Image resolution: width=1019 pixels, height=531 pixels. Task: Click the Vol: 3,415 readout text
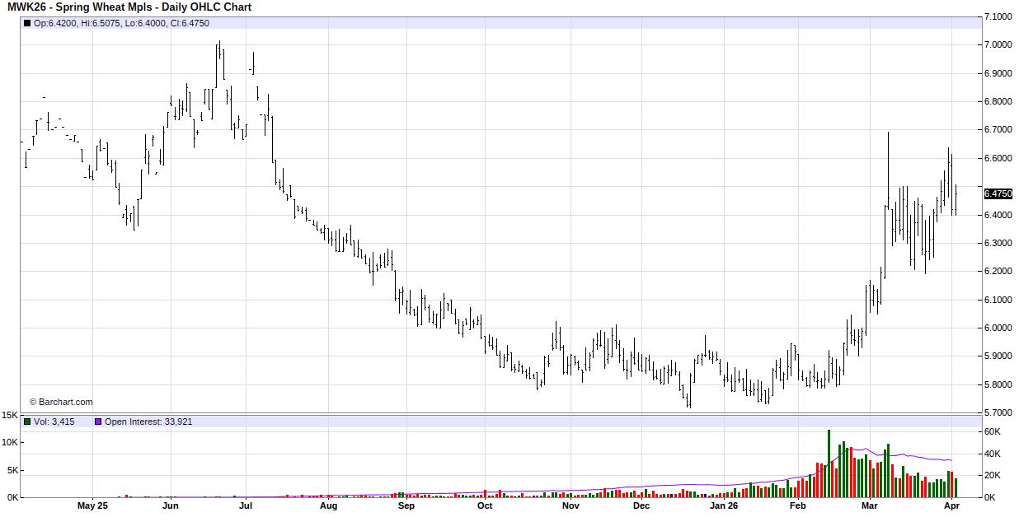coord(54,422)
